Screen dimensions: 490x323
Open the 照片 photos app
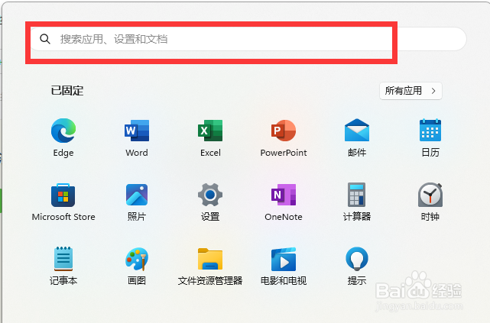click(137, 195)
